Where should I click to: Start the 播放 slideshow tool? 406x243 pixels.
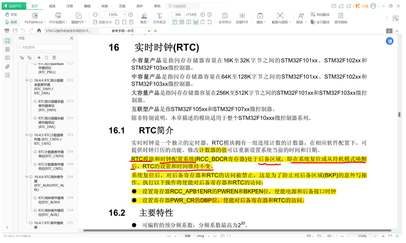click(261, 18)
